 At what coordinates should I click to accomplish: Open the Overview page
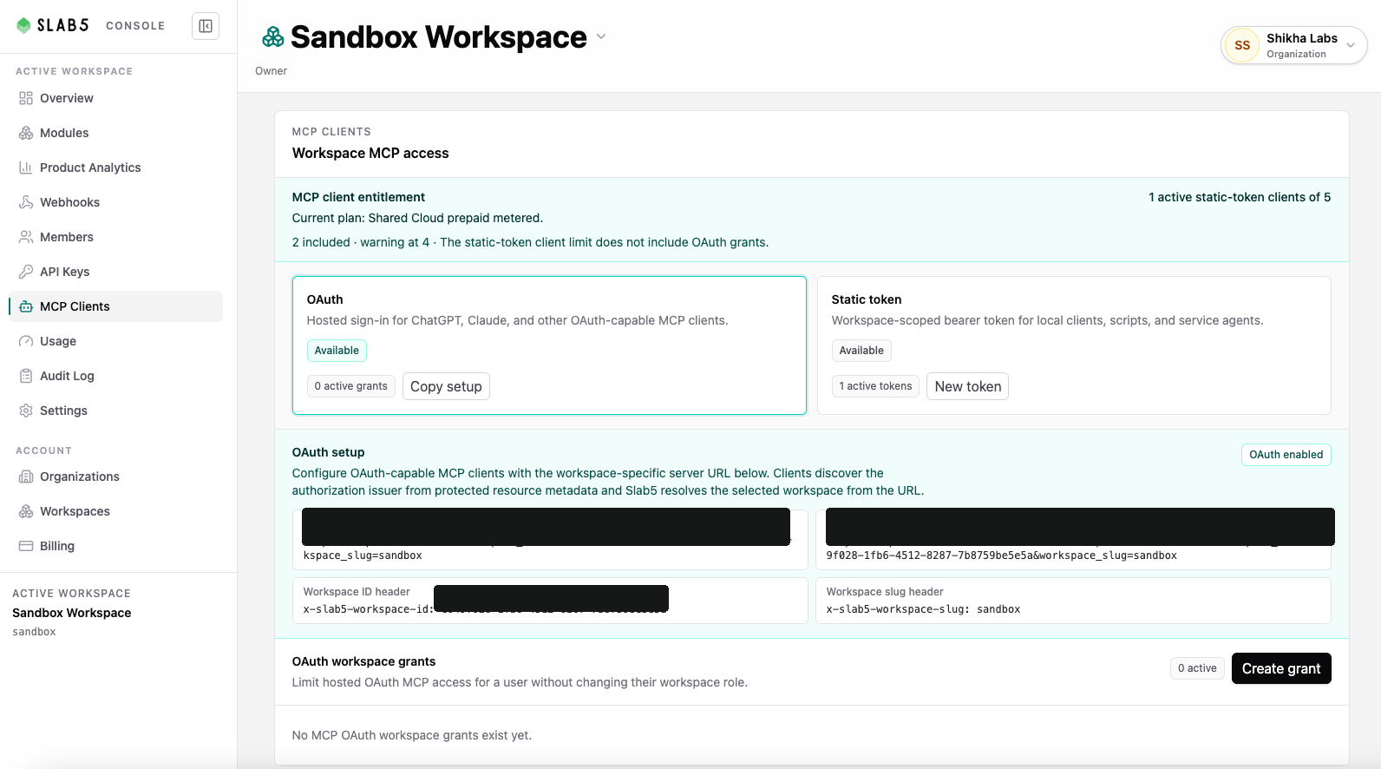click(x=116, y=98)
